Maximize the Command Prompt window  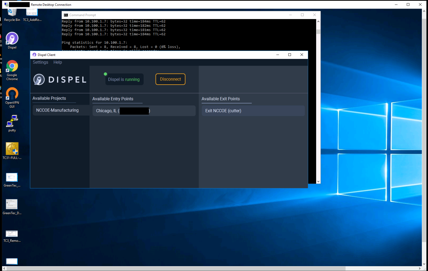[x=302, y=15]
